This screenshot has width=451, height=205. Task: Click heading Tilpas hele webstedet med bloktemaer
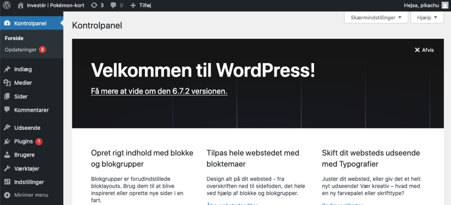point(252,158)
